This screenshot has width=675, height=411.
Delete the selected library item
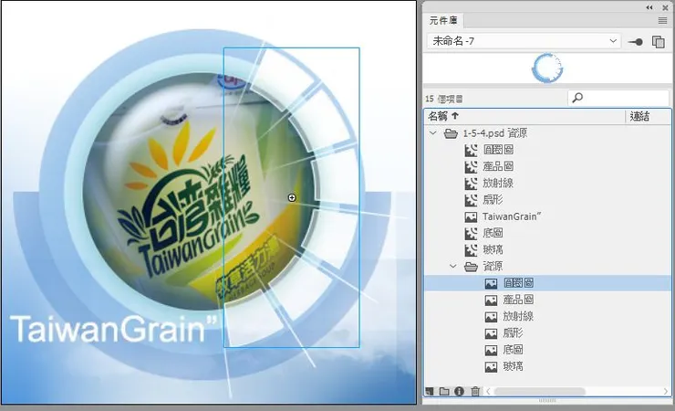(x=475, y=391)
